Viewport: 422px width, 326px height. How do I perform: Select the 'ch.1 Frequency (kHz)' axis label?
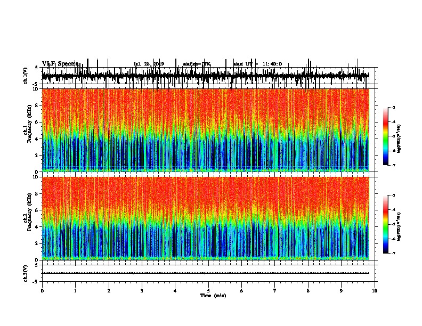(28, 124)
